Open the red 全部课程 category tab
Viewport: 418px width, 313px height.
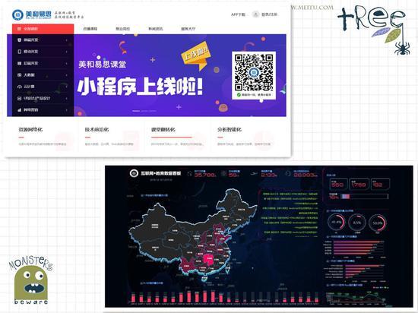coord(43,29)
